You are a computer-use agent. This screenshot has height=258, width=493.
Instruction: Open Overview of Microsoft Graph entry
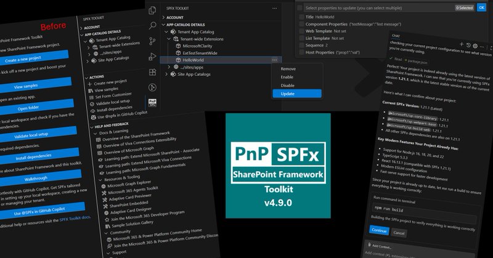129,150
